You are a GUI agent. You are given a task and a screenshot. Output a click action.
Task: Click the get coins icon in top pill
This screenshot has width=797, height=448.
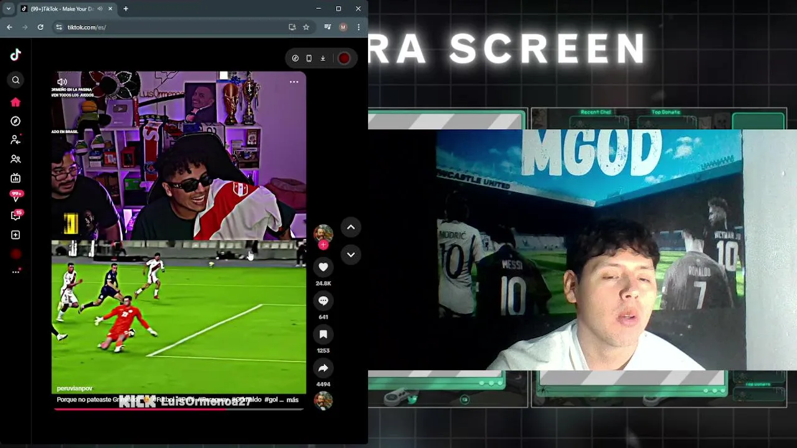click(295, 58)
